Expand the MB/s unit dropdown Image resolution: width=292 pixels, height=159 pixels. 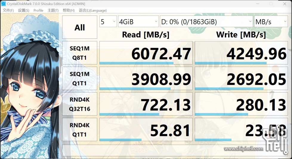tap(271, 21)
